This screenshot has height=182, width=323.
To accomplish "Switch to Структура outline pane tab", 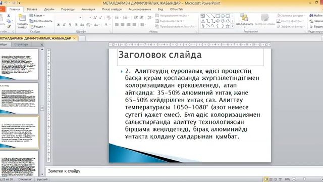I will (x=21, y=44).
